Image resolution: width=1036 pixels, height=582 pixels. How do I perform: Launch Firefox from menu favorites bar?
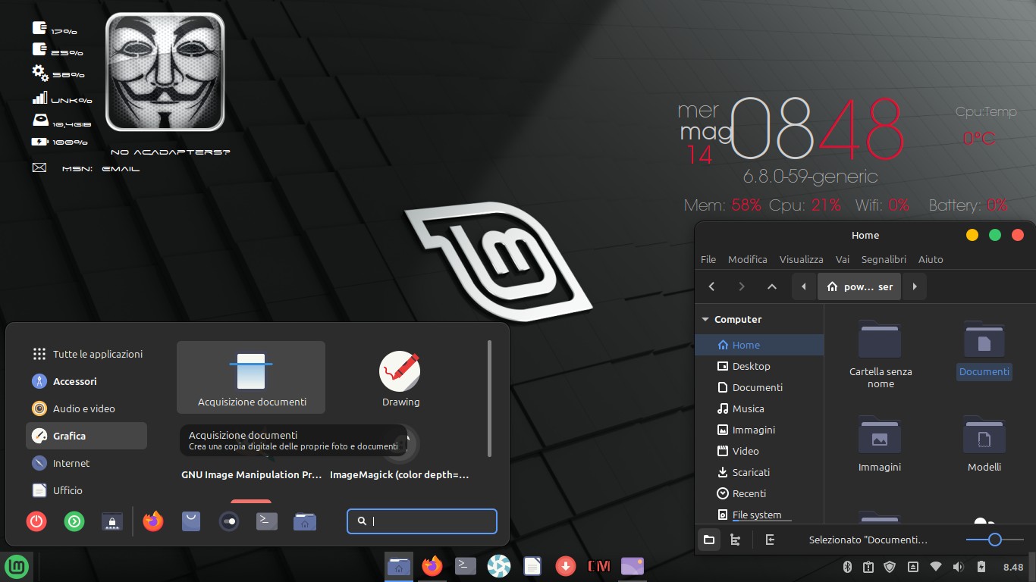[153, 521]
